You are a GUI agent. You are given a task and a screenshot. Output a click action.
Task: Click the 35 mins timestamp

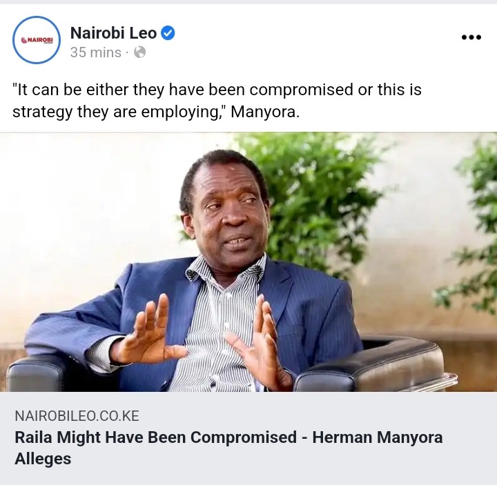click(x=96, y=52)
